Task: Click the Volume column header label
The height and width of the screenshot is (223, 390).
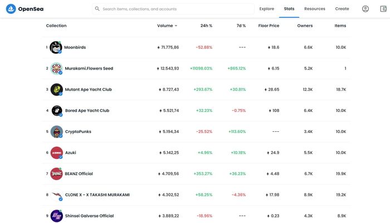Action: click(165, 26)
